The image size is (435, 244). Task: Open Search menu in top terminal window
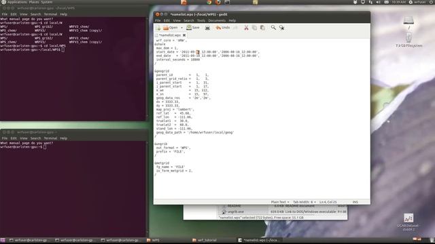tap(35, 14)
